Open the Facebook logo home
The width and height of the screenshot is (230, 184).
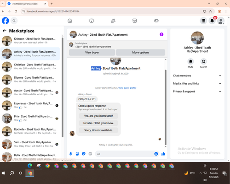pos(6,21)
